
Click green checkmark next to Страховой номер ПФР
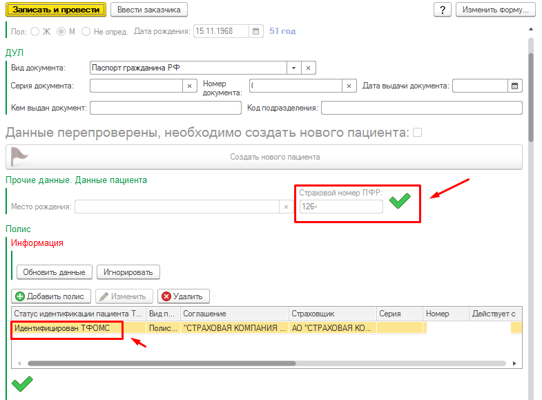(399, 201)
